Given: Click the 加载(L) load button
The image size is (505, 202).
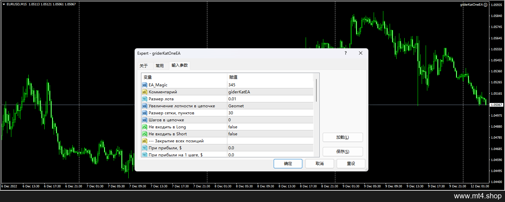Looking at the screenshot, I should (x=343, y=137).
